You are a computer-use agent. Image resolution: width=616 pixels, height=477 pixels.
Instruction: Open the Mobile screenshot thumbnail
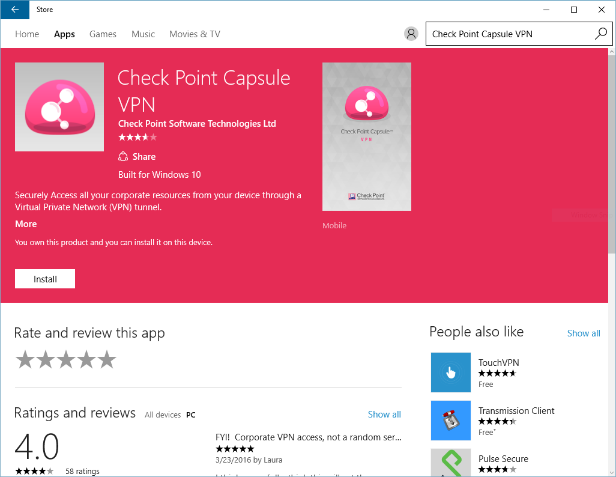(x=367, y=137)
